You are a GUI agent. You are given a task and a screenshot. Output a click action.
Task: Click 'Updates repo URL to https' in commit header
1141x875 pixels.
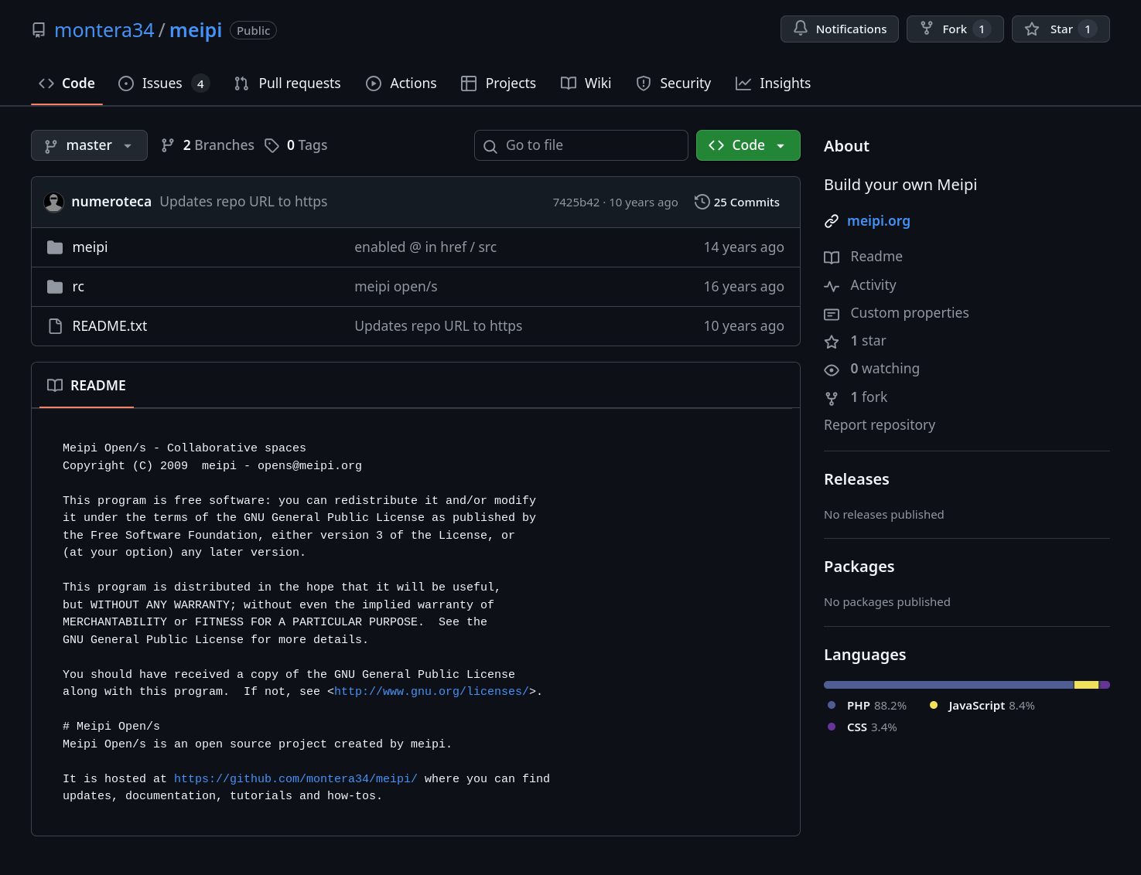point(244,202)
